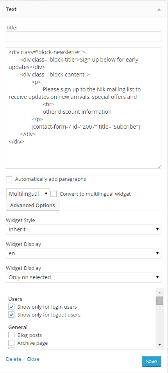Open the Multilingual dropdown

28,194
